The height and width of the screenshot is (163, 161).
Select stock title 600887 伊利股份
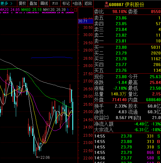pyautogui.click(x=127, y=5)
